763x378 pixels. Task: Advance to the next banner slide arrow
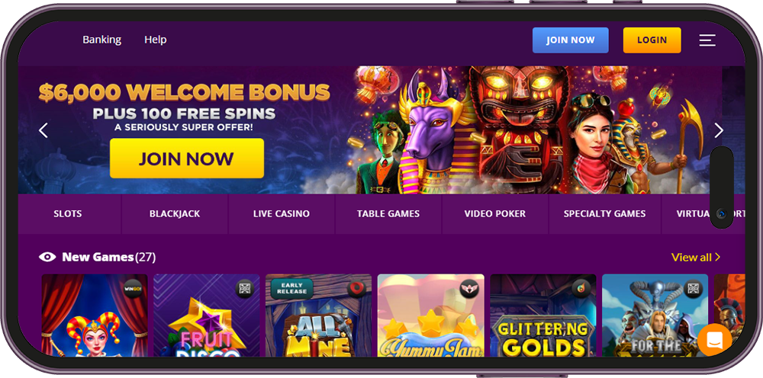click(719, 130)
